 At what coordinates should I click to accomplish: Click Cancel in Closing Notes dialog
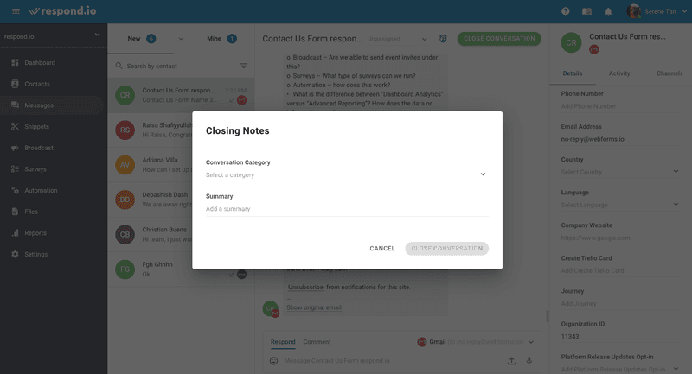coord(382,249)
